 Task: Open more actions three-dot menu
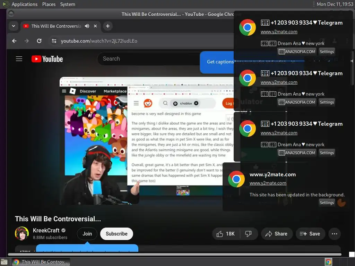[x=335, y=234]
